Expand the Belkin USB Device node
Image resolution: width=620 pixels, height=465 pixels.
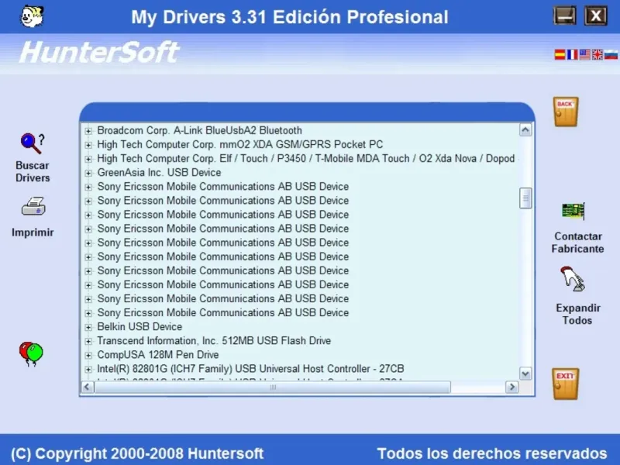click(x=88, y=327)
